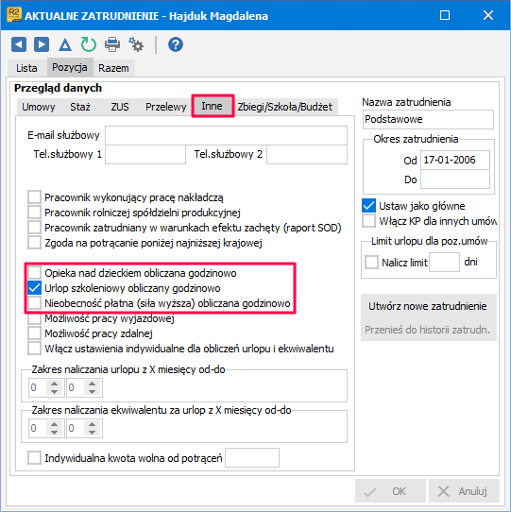Open settings via the gears icon
This screenshot has height=512, width=511.
(x=136, y=44)
